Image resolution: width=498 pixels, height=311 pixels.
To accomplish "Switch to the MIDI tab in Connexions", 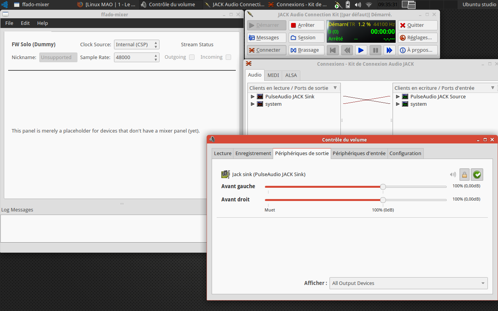I will [274, 75].
